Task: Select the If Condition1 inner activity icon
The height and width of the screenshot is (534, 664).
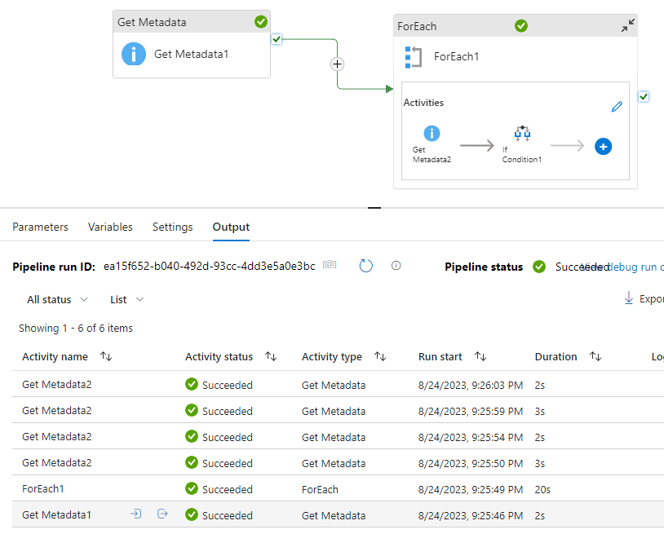Action: (x=522, y=133)
